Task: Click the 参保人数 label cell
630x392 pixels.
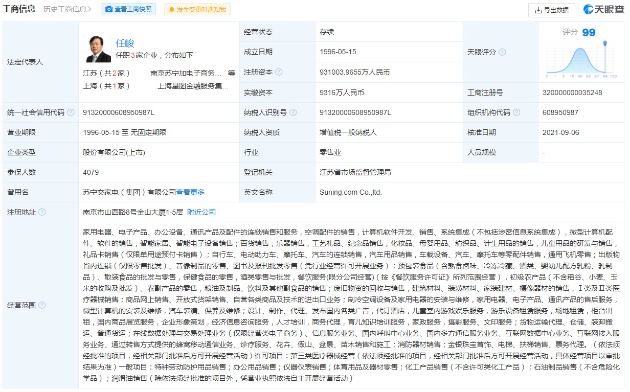Action: pyautogui.click(x=41, y=172)
